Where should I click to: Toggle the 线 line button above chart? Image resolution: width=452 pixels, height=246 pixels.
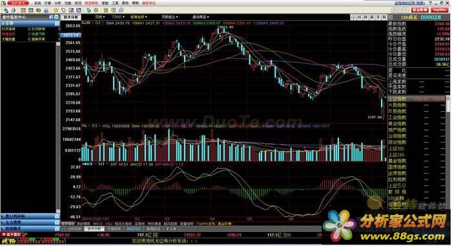359,17
